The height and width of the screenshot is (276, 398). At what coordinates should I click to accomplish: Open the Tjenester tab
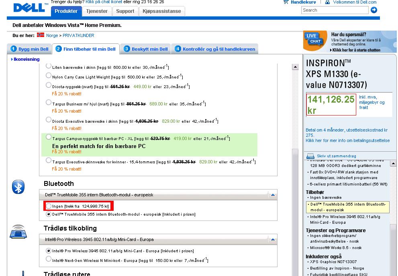click(97, 11)
